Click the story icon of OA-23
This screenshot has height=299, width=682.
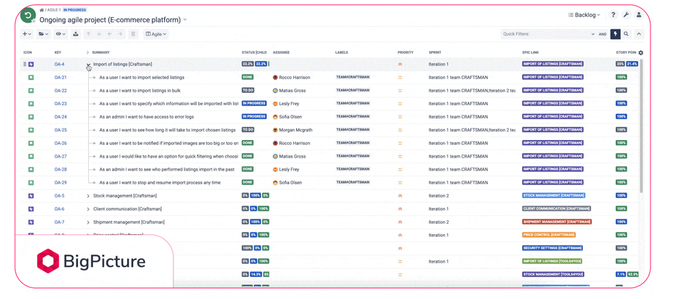tap(31, 104)
